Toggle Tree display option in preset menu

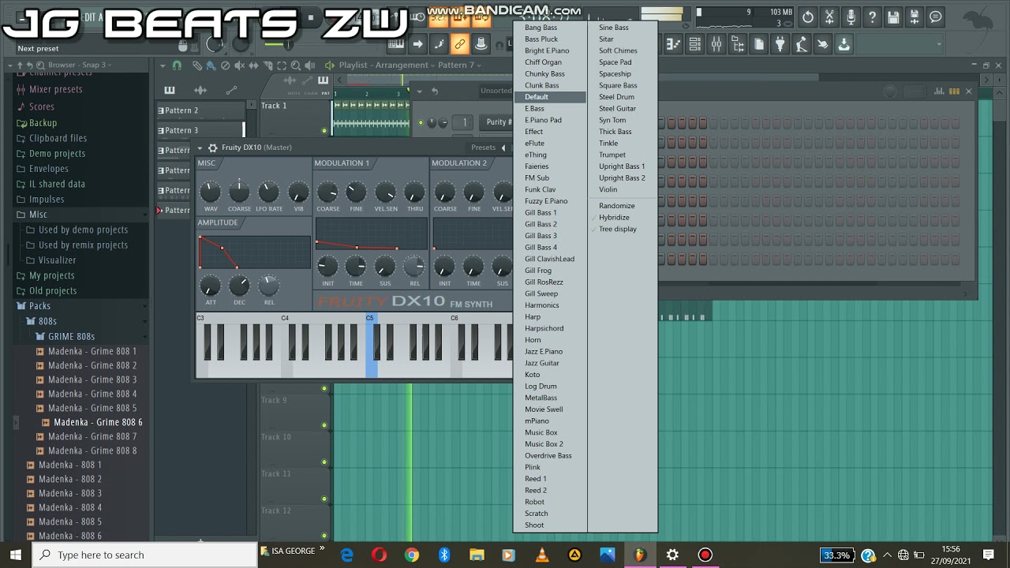pos(618,229)
